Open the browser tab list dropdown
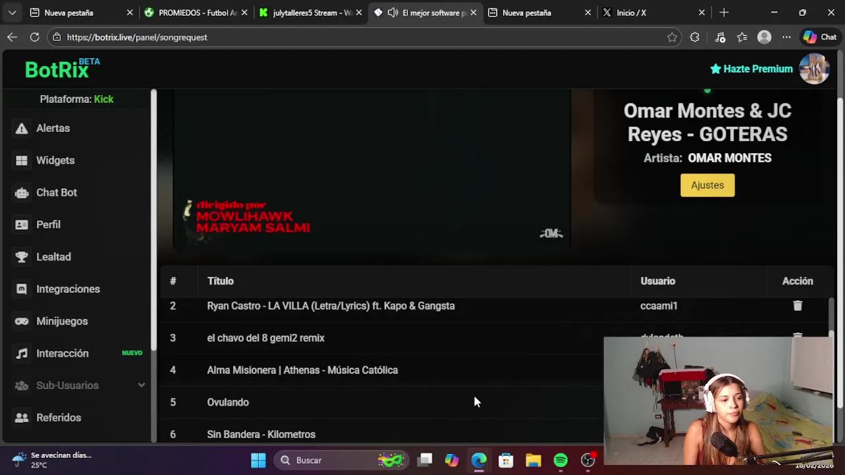Image resolution: width=845 pixels, height=475 pixels. pyautogui.click(x=12, y=13)
